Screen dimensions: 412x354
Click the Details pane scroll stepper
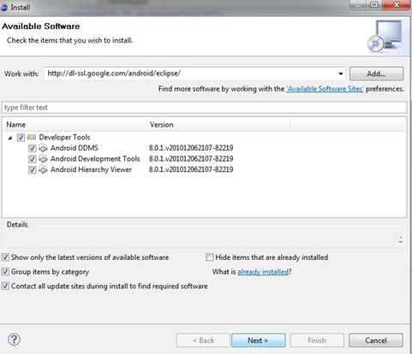(401, 239)
